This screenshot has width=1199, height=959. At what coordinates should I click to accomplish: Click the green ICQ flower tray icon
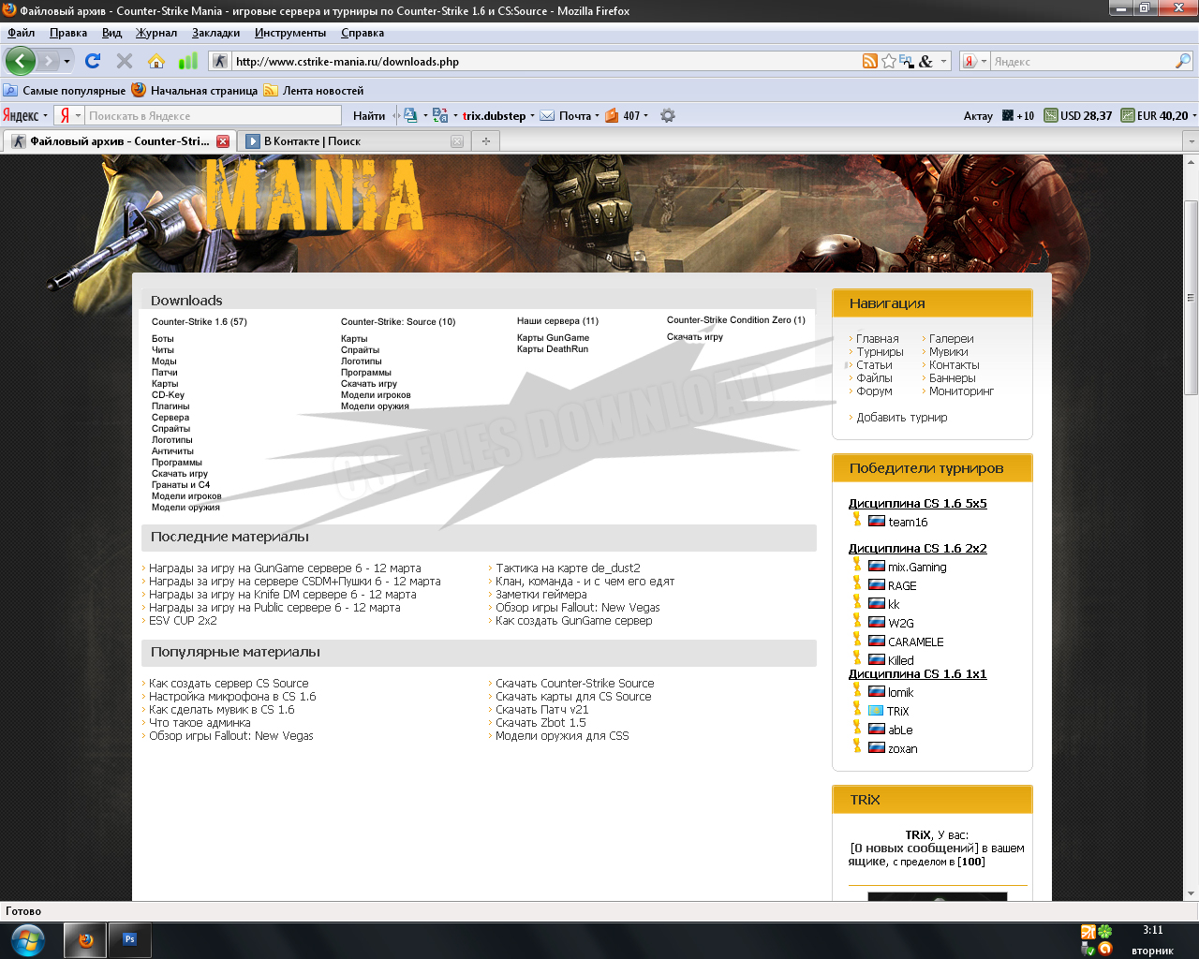point(1105,932)
